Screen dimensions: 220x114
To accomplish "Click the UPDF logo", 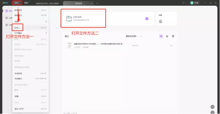I will click(x=5, y=3).
